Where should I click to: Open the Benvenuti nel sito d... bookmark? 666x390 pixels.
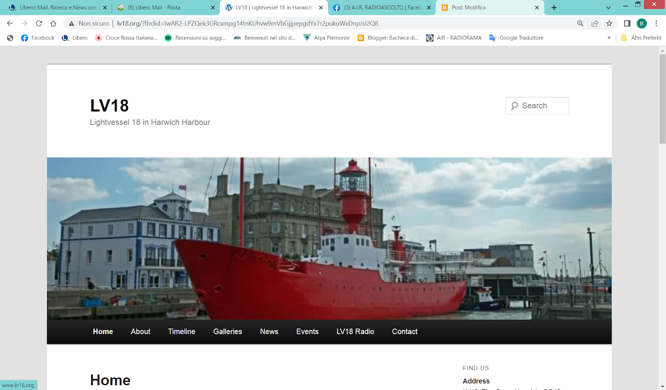(x=265, y=38)
